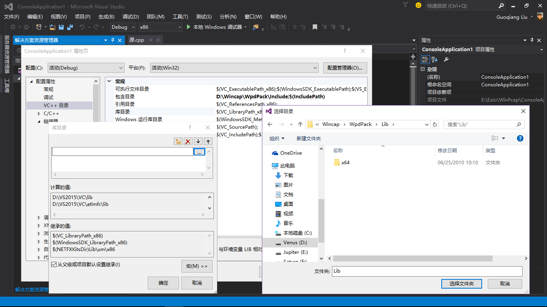Go up one folder in 选择目录 dialog

[300, 124]
